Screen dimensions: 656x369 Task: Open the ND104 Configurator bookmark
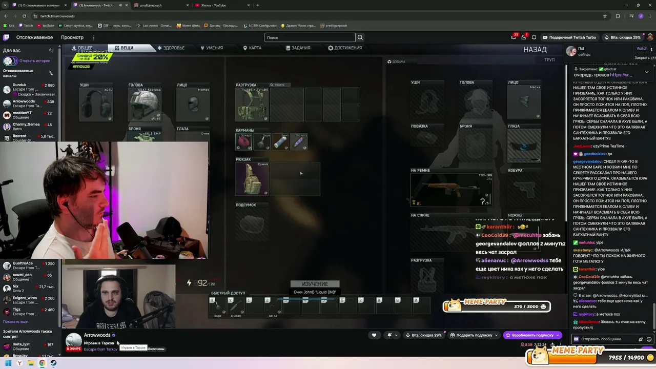260,26
